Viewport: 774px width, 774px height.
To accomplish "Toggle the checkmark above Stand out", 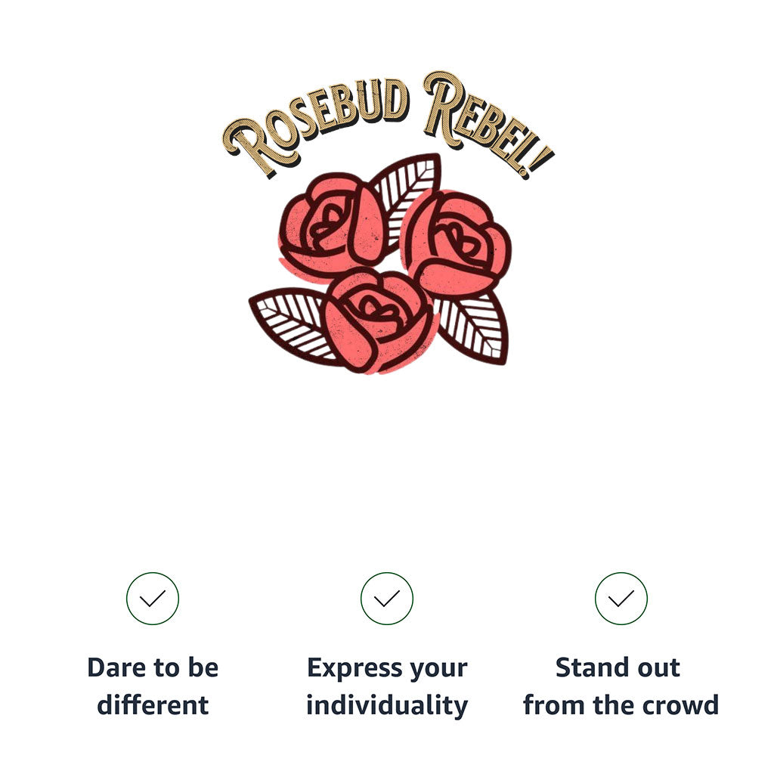I will pyautogui.click(x=621, y=599).
